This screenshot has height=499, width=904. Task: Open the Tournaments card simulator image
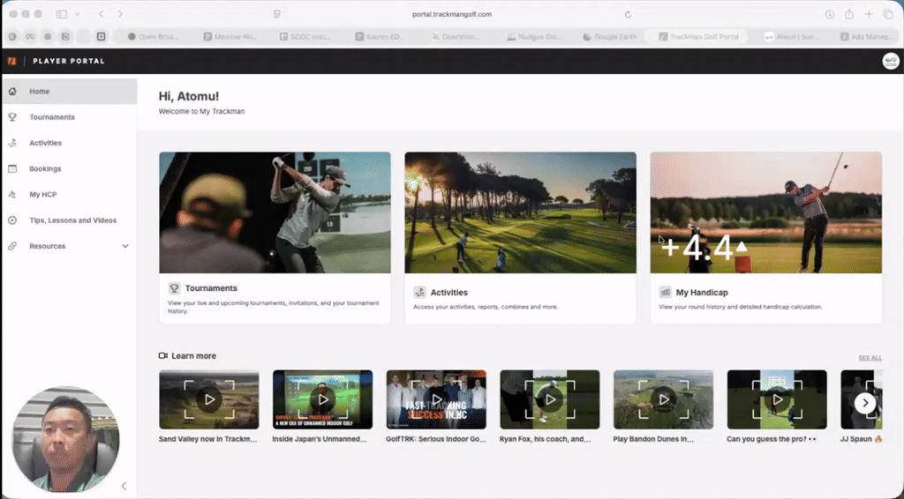275,212
